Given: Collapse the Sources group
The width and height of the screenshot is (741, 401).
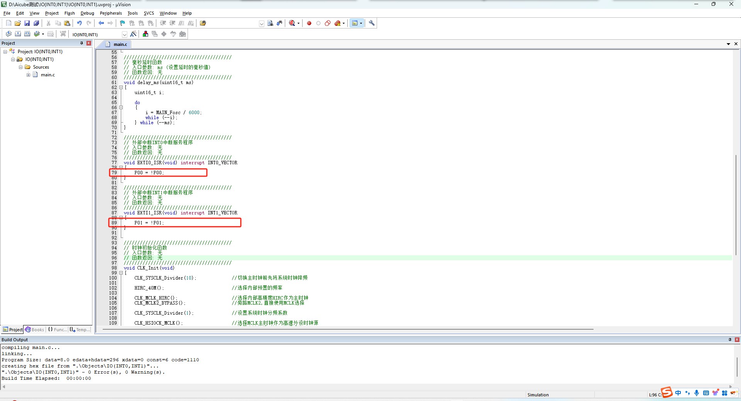Looking at the screenshot, I should (20, 67).
